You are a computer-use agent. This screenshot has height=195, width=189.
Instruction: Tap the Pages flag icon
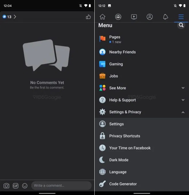(x=102, y=39)
